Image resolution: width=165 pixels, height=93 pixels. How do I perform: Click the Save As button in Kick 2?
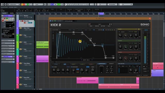pos(97,26)
